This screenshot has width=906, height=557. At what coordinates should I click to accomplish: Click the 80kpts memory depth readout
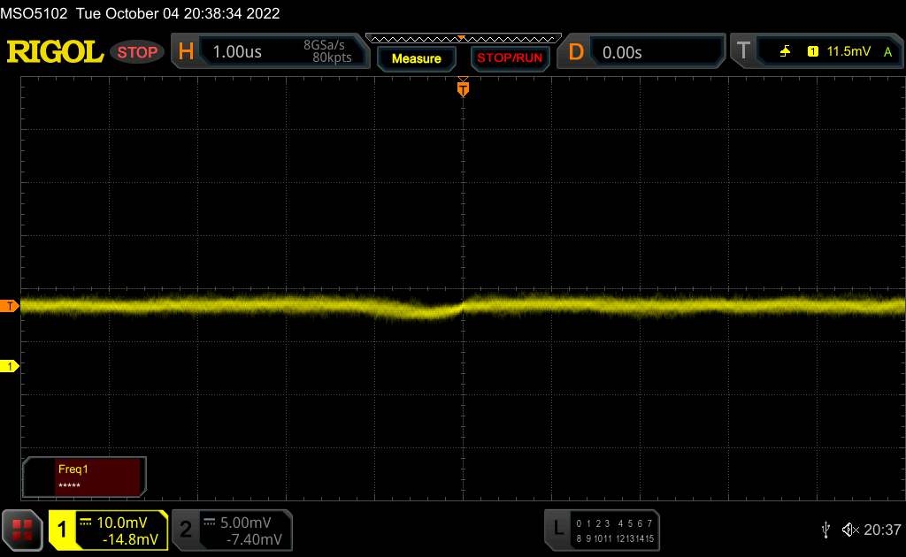(332, 57)
